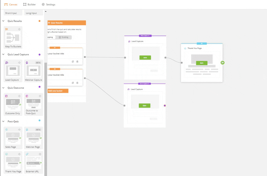Click the blue dot beside Post-Quiz
The width and height of the screenshot is (267, 176).
tap(40, 120)
